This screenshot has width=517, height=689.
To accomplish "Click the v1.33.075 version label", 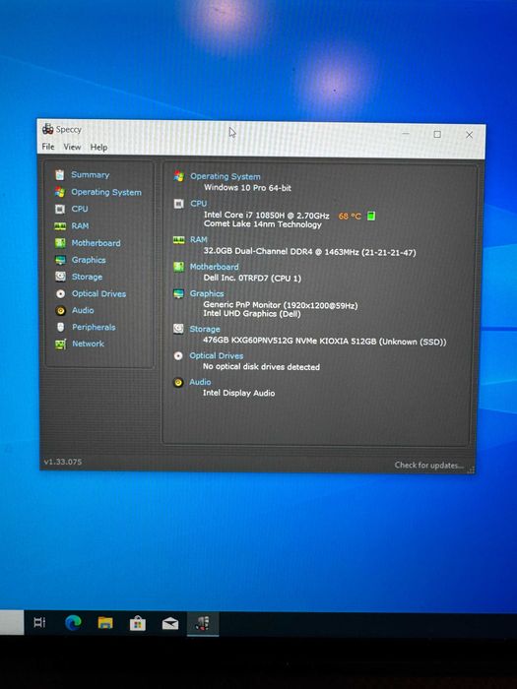I will click(x=63, y=462).
